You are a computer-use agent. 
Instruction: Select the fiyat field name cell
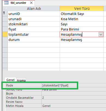pyautogui.click(x=34, y=29)
